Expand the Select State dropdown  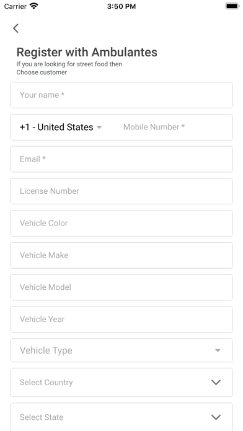(x=122, y=417)
